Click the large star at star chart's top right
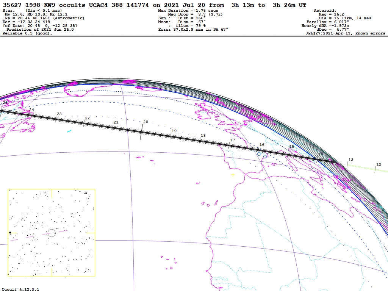This screenshot has width=388, height=291. (x=86, y=193)
